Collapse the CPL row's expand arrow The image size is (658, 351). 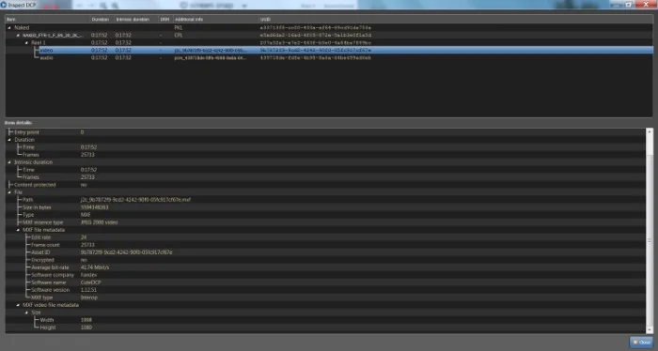(18, 35)
